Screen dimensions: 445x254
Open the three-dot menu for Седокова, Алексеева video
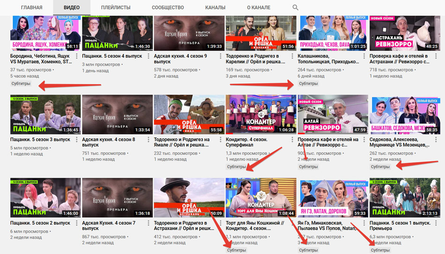pos(436,140)
